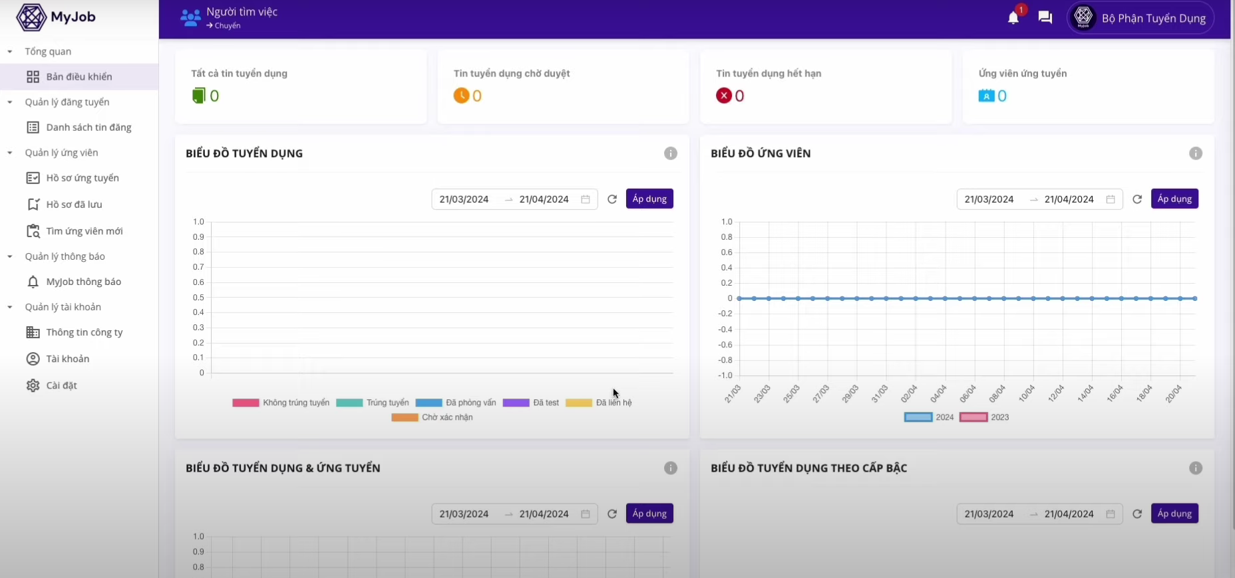Open the chat messages icon
Screen dimensions: 1235x578
tap(1045, 18)
